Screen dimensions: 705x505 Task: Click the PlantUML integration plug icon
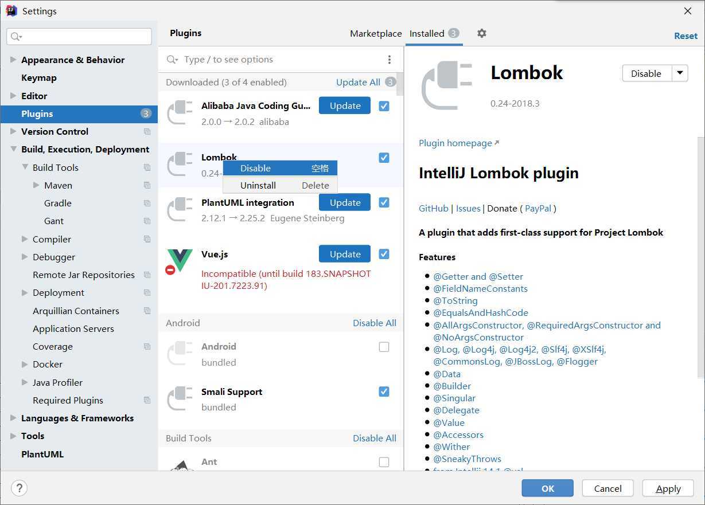(x=180, y=209)
